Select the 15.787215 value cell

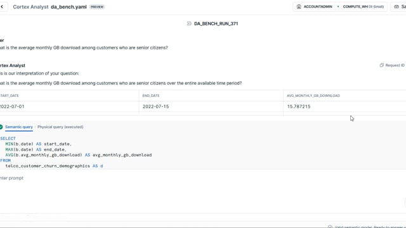tap(344, 106)
